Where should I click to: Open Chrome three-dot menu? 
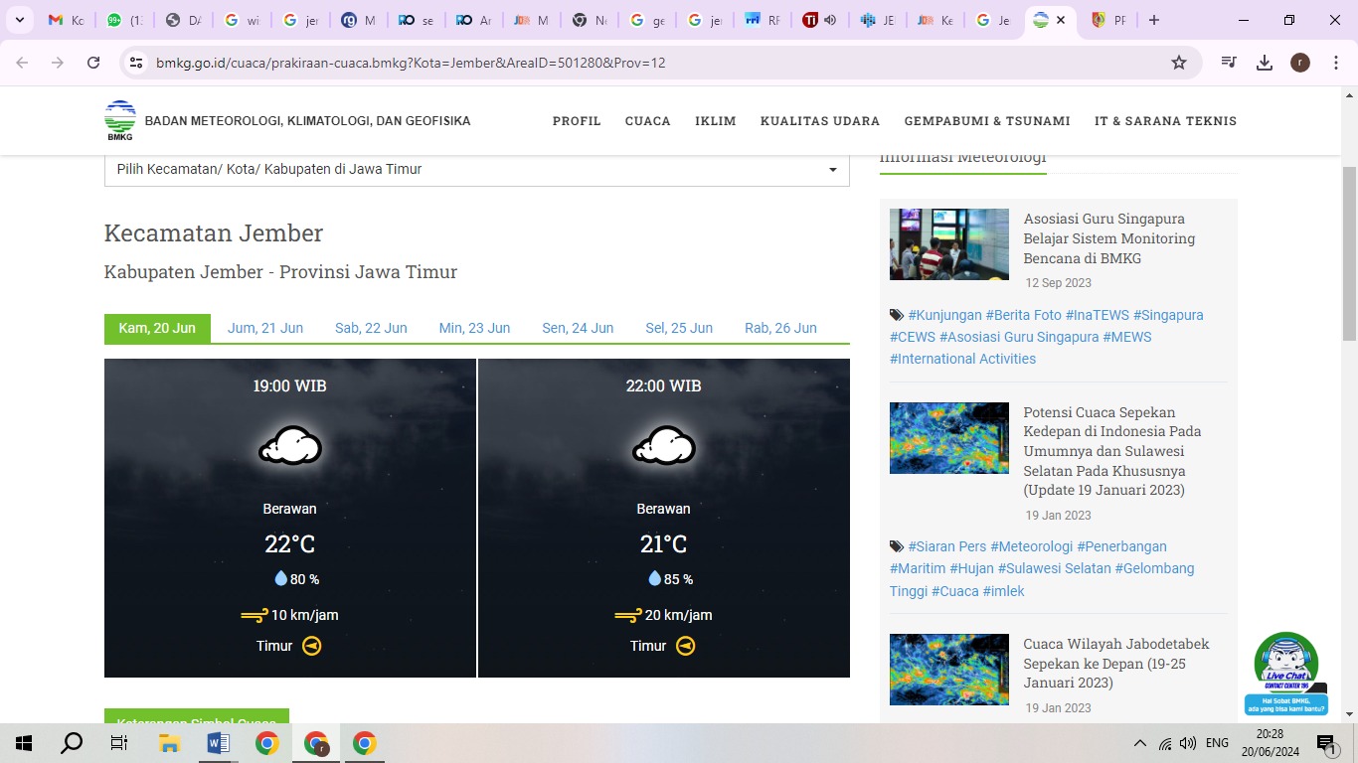pos(1335,63)
